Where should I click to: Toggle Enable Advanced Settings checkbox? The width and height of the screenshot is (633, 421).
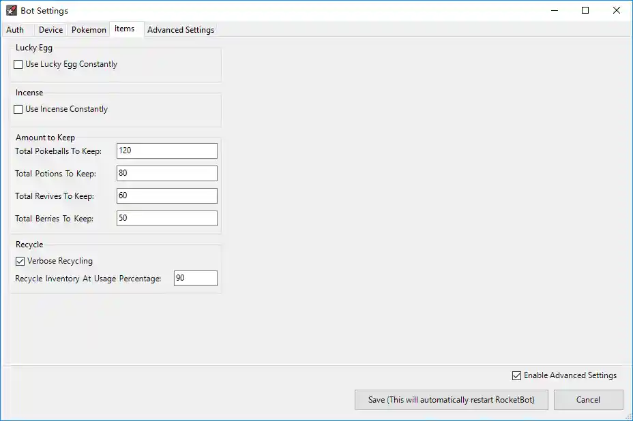click(x=516, y=376)
